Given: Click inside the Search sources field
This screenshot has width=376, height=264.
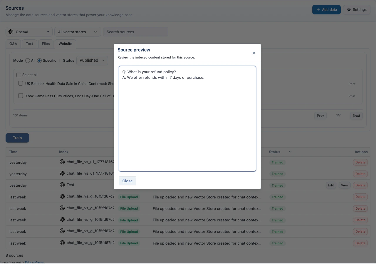Looking at the screenshot, I should coord(136,32).
